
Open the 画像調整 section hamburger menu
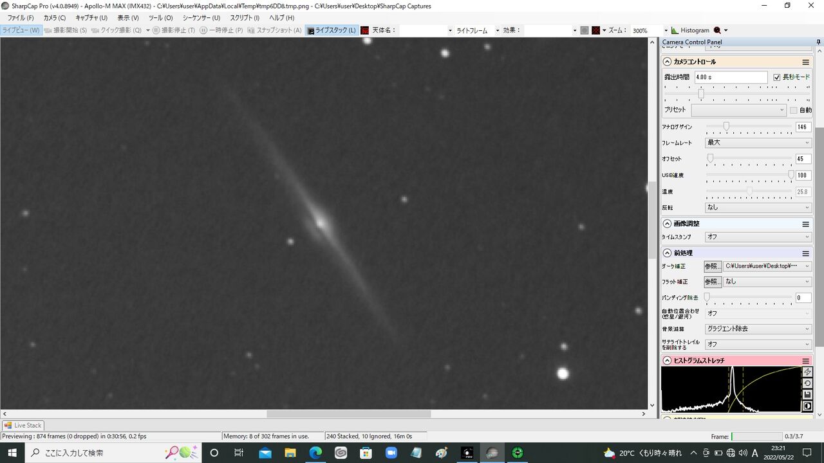[x=805, y=224]
